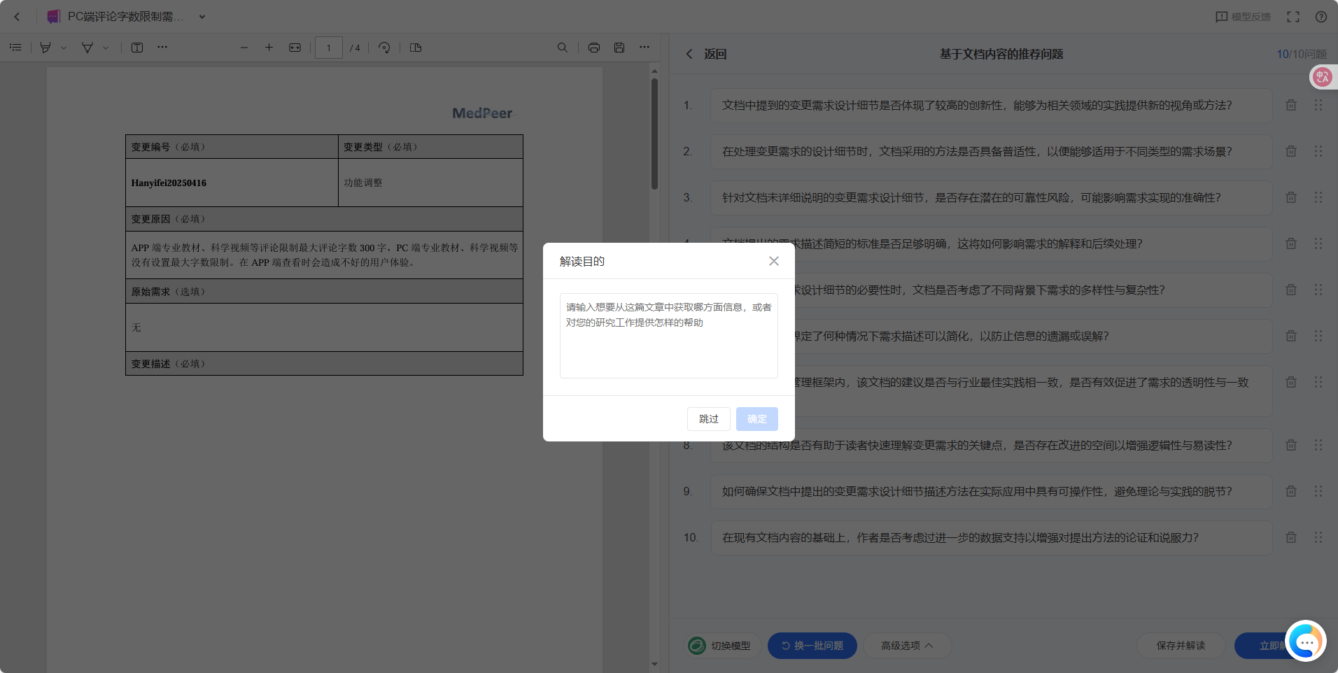1338x673 pixels.
Task: Delete recommended question number 1
Action: (1290, 105)
